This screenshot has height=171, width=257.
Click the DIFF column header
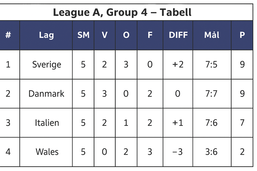click(x=178, y=35)
